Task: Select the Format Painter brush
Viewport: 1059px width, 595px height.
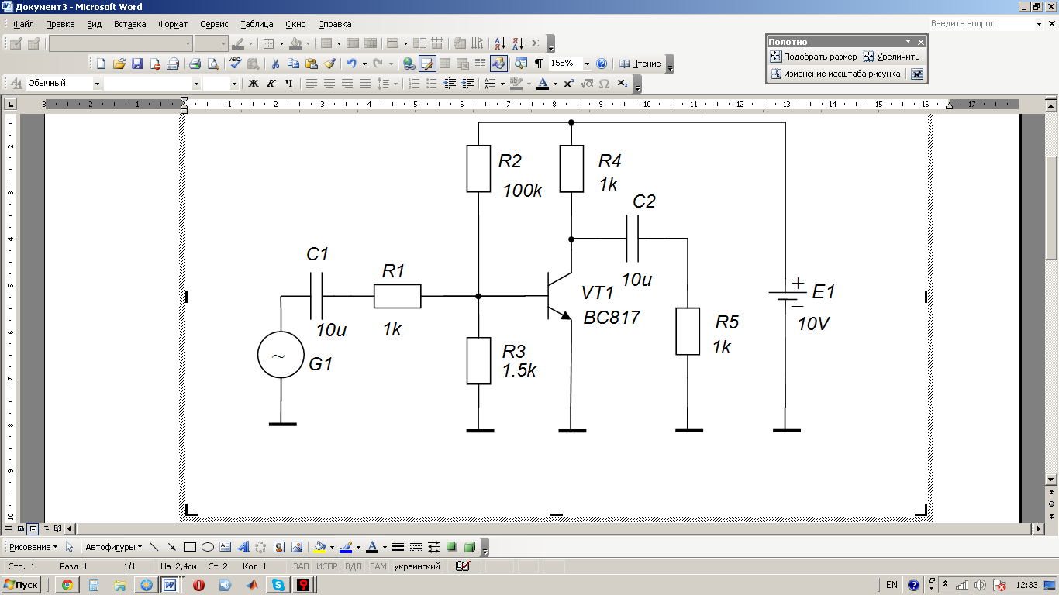Action: coord(329,64)
